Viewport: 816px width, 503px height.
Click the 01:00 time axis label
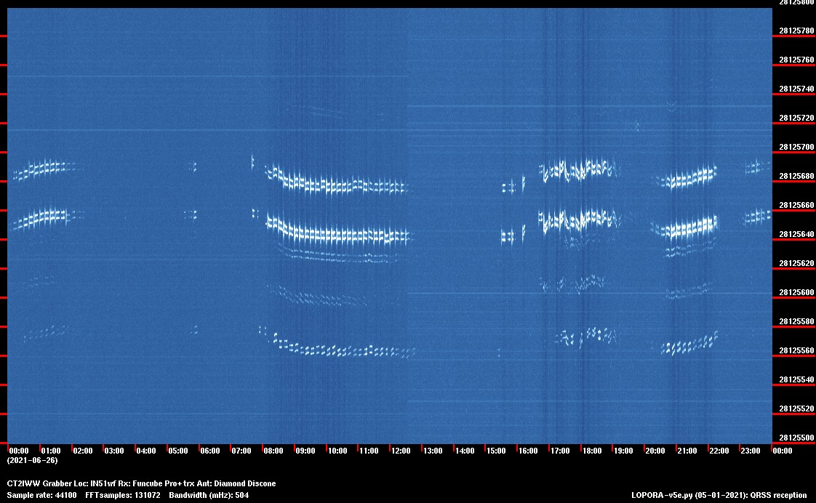coord(51,451)
